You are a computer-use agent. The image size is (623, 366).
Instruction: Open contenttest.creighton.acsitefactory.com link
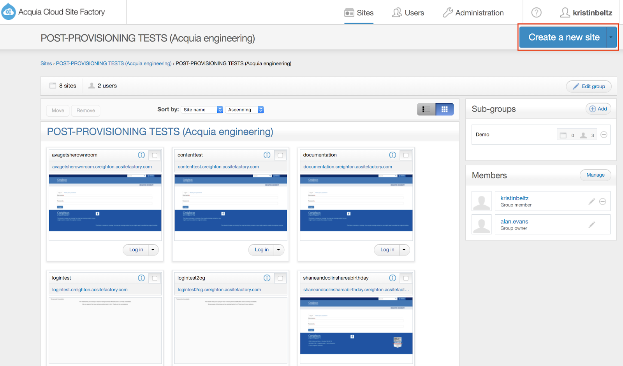218,166
